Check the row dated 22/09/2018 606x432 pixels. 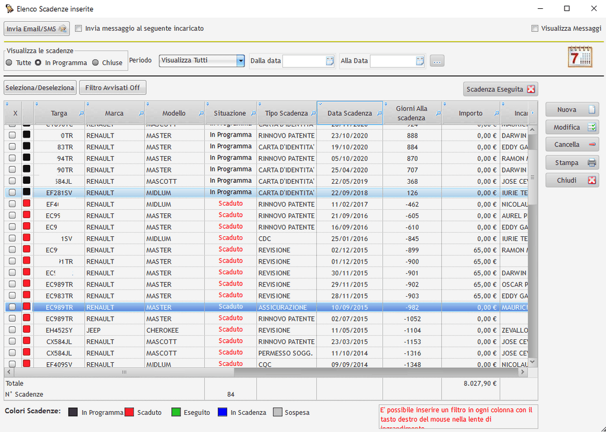pyautogui.click(x=12, y=193)
